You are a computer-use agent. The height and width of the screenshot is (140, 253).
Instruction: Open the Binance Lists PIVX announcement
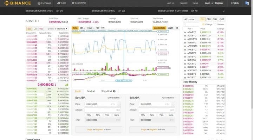click(108, 11)
